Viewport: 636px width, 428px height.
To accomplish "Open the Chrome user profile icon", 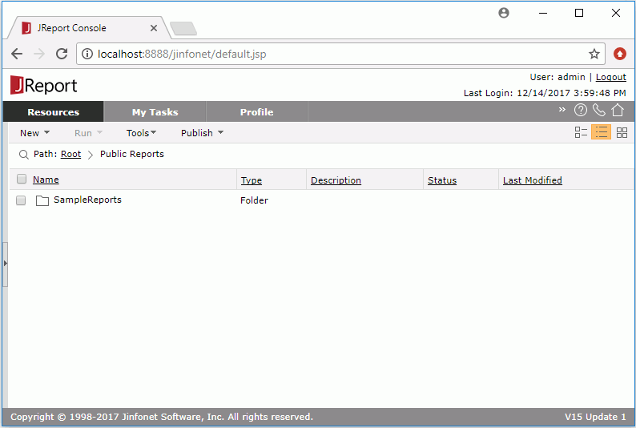I will coord(504,13).
